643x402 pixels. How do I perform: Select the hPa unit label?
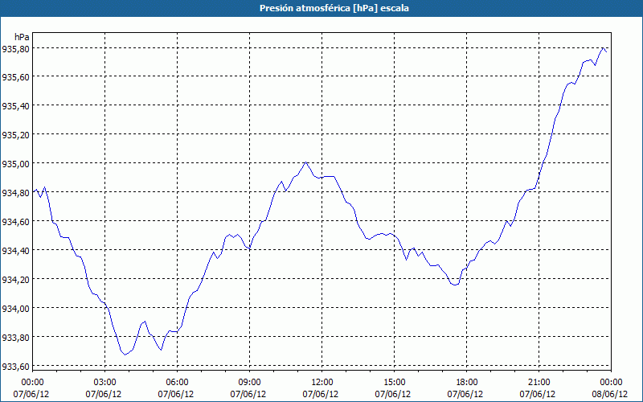pos(22,37)
